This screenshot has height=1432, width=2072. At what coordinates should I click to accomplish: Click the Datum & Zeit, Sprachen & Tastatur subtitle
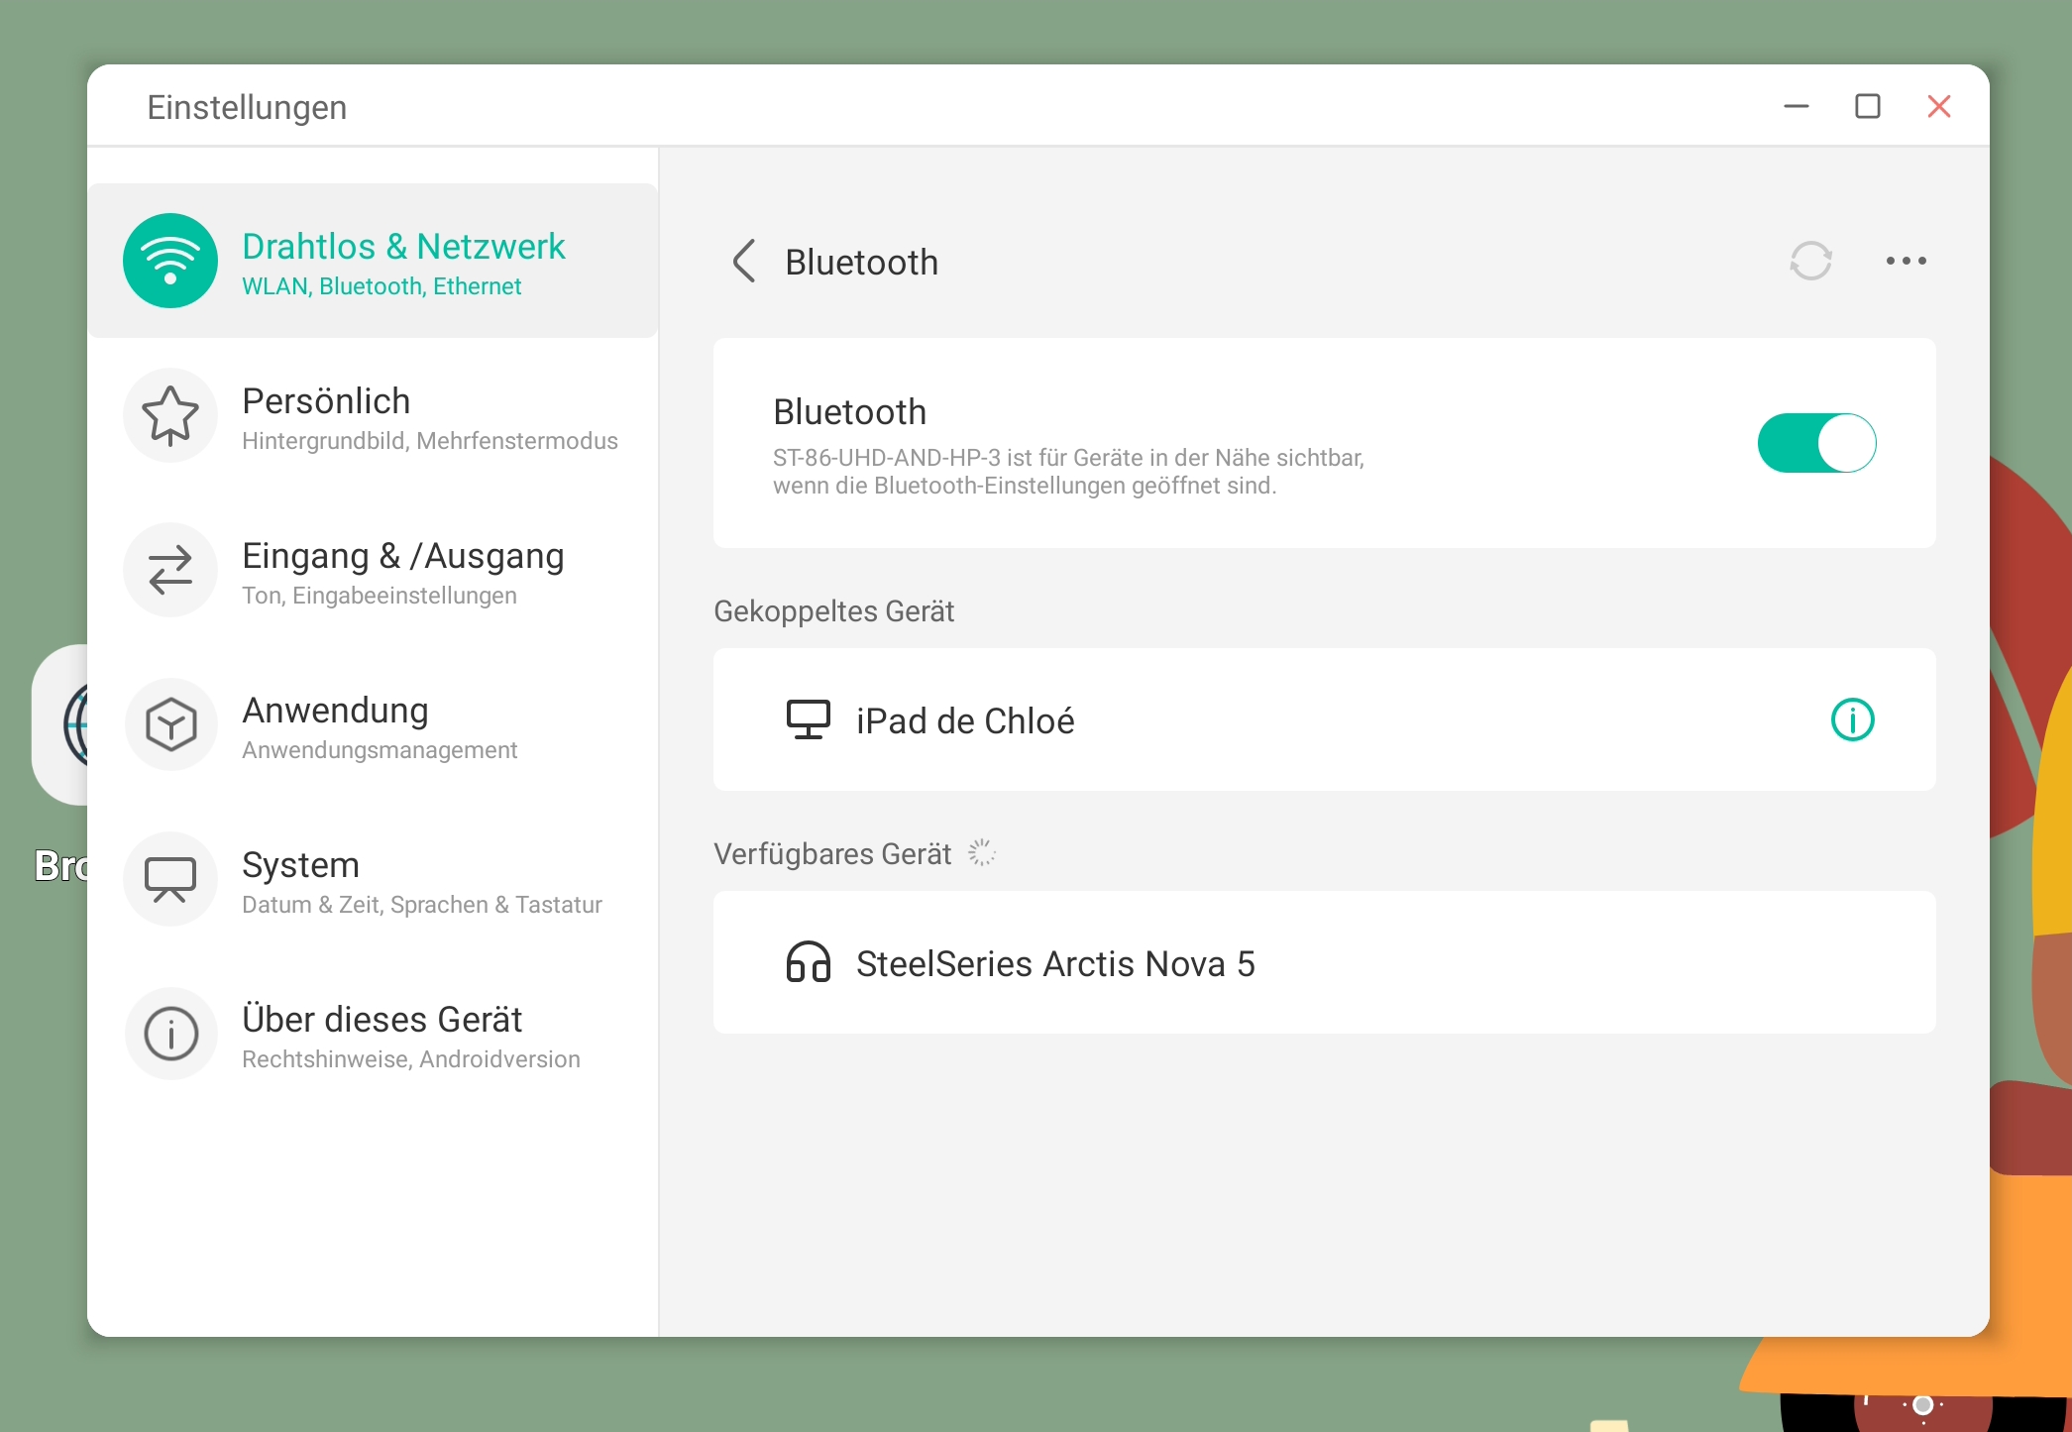422,905
